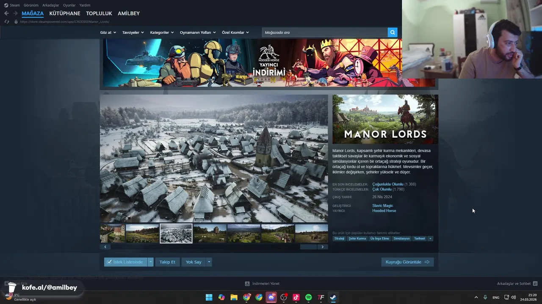Open the Oyunlar menu
Viewport: 542px width, 304px height.
(x=69, y=5)
